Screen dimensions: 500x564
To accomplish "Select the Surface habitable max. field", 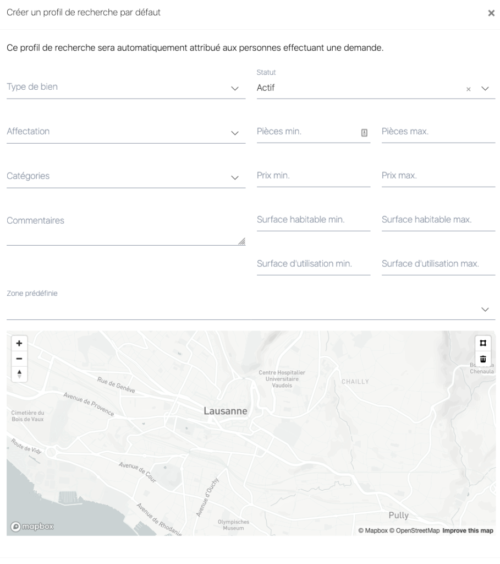I will click(435, 220).
